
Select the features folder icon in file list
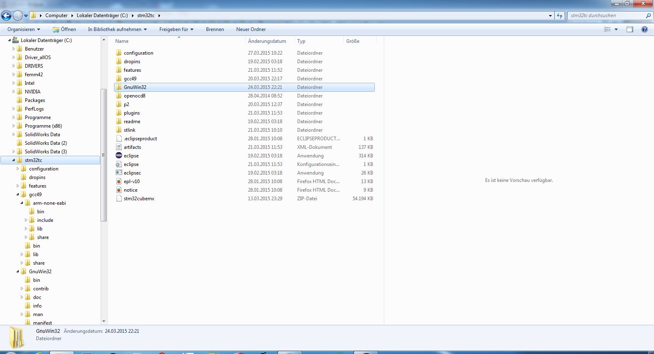tap(119, 70)
